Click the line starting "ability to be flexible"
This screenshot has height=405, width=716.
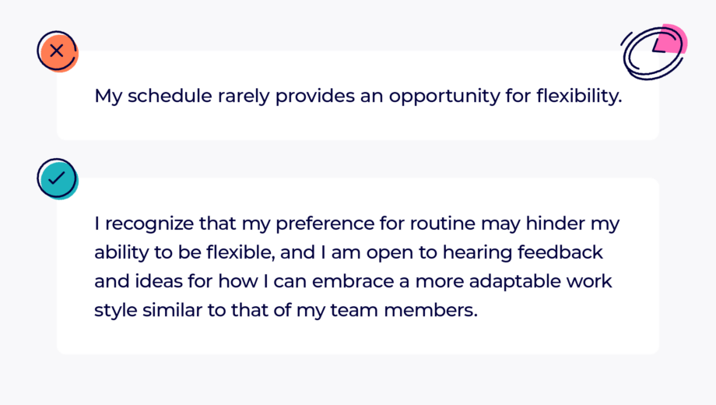[349, 253]
